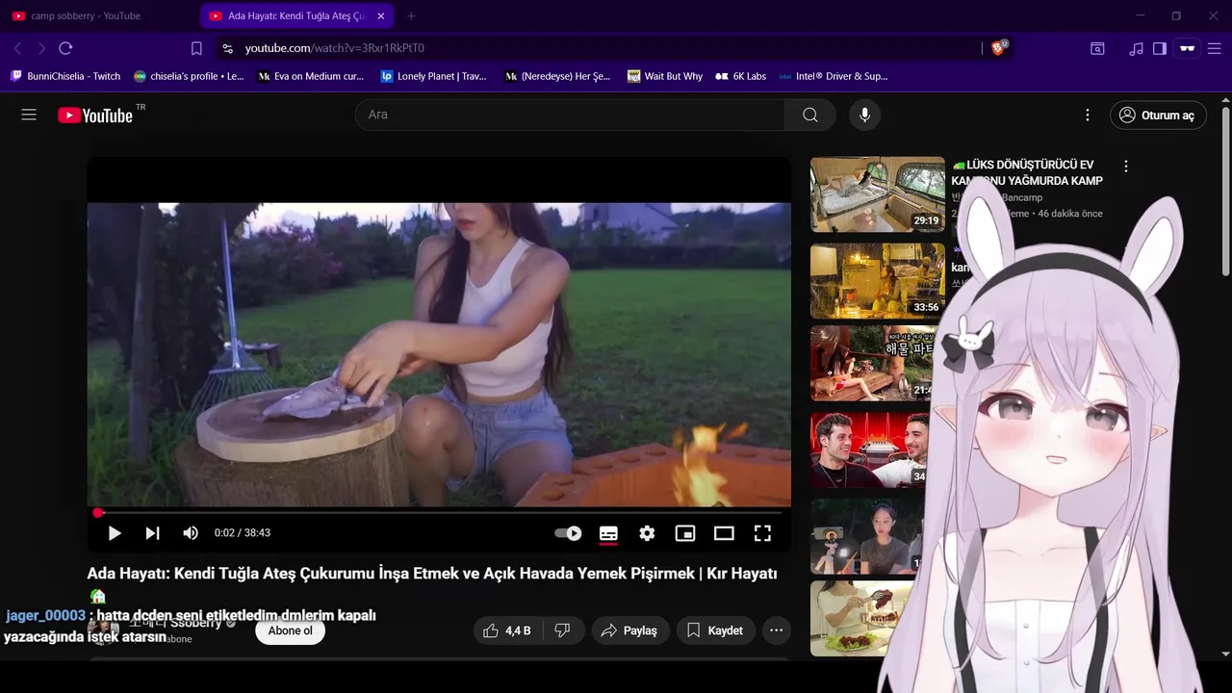
Task: Start voice search with microphone icon
Action: pos(864,115)
